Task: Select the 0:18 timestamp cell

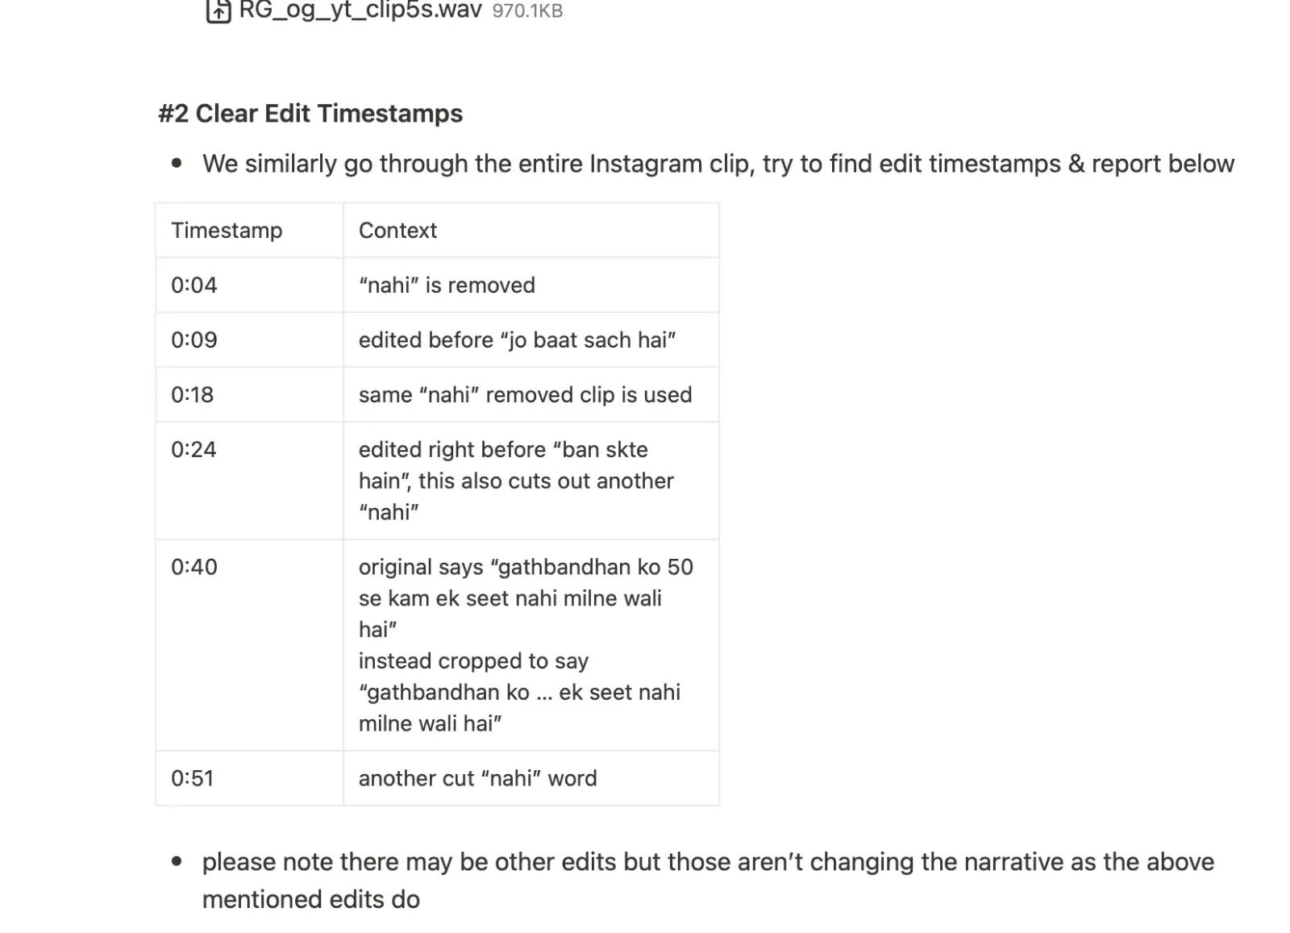Action: point(249,395)
